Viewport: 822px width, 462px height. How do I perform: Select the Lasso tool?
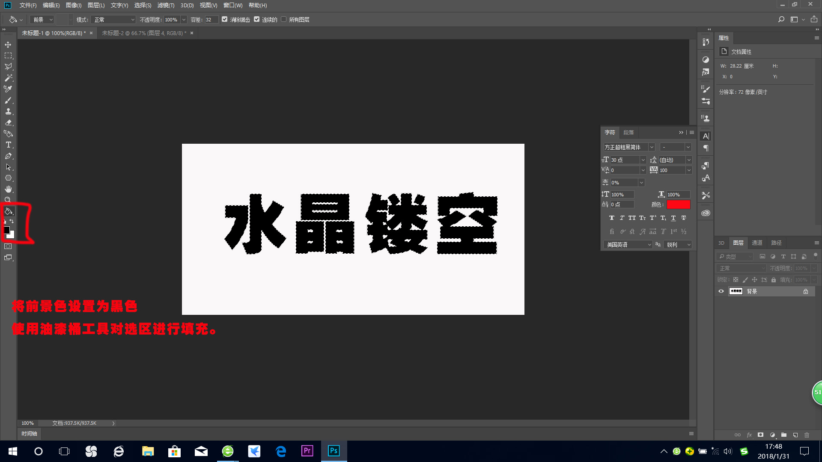(8, 67)
